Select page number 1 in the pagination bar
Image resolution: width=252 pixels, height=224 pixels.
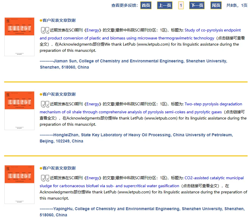[x=181, y=5]
